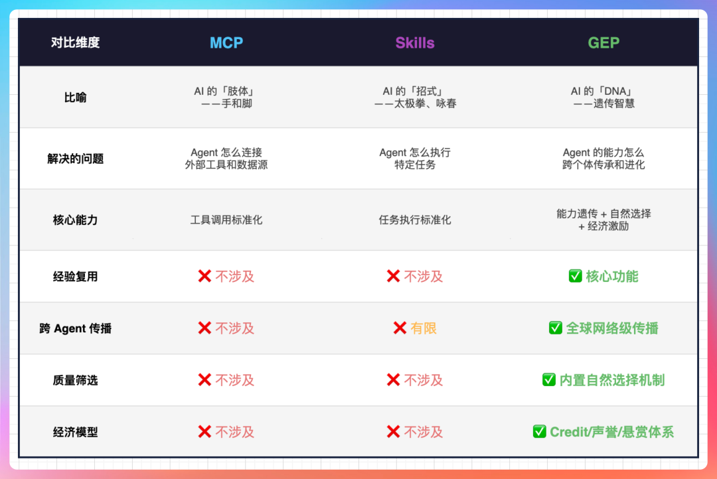Click the cell reading AI 的「DNA」——遗传智慧

[x=603, y=97]
